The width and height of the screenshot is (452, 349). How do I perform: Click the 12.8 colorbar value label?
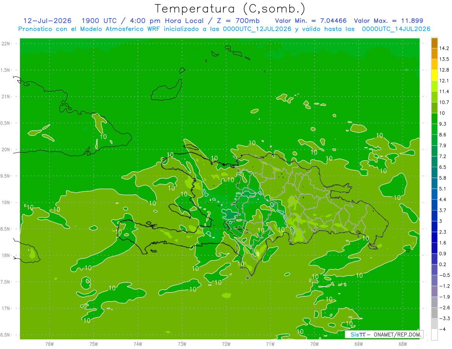tap(444, 70)
